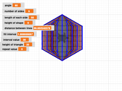
Task: Click the angle variable monitor
Action: tap(13, 5)
